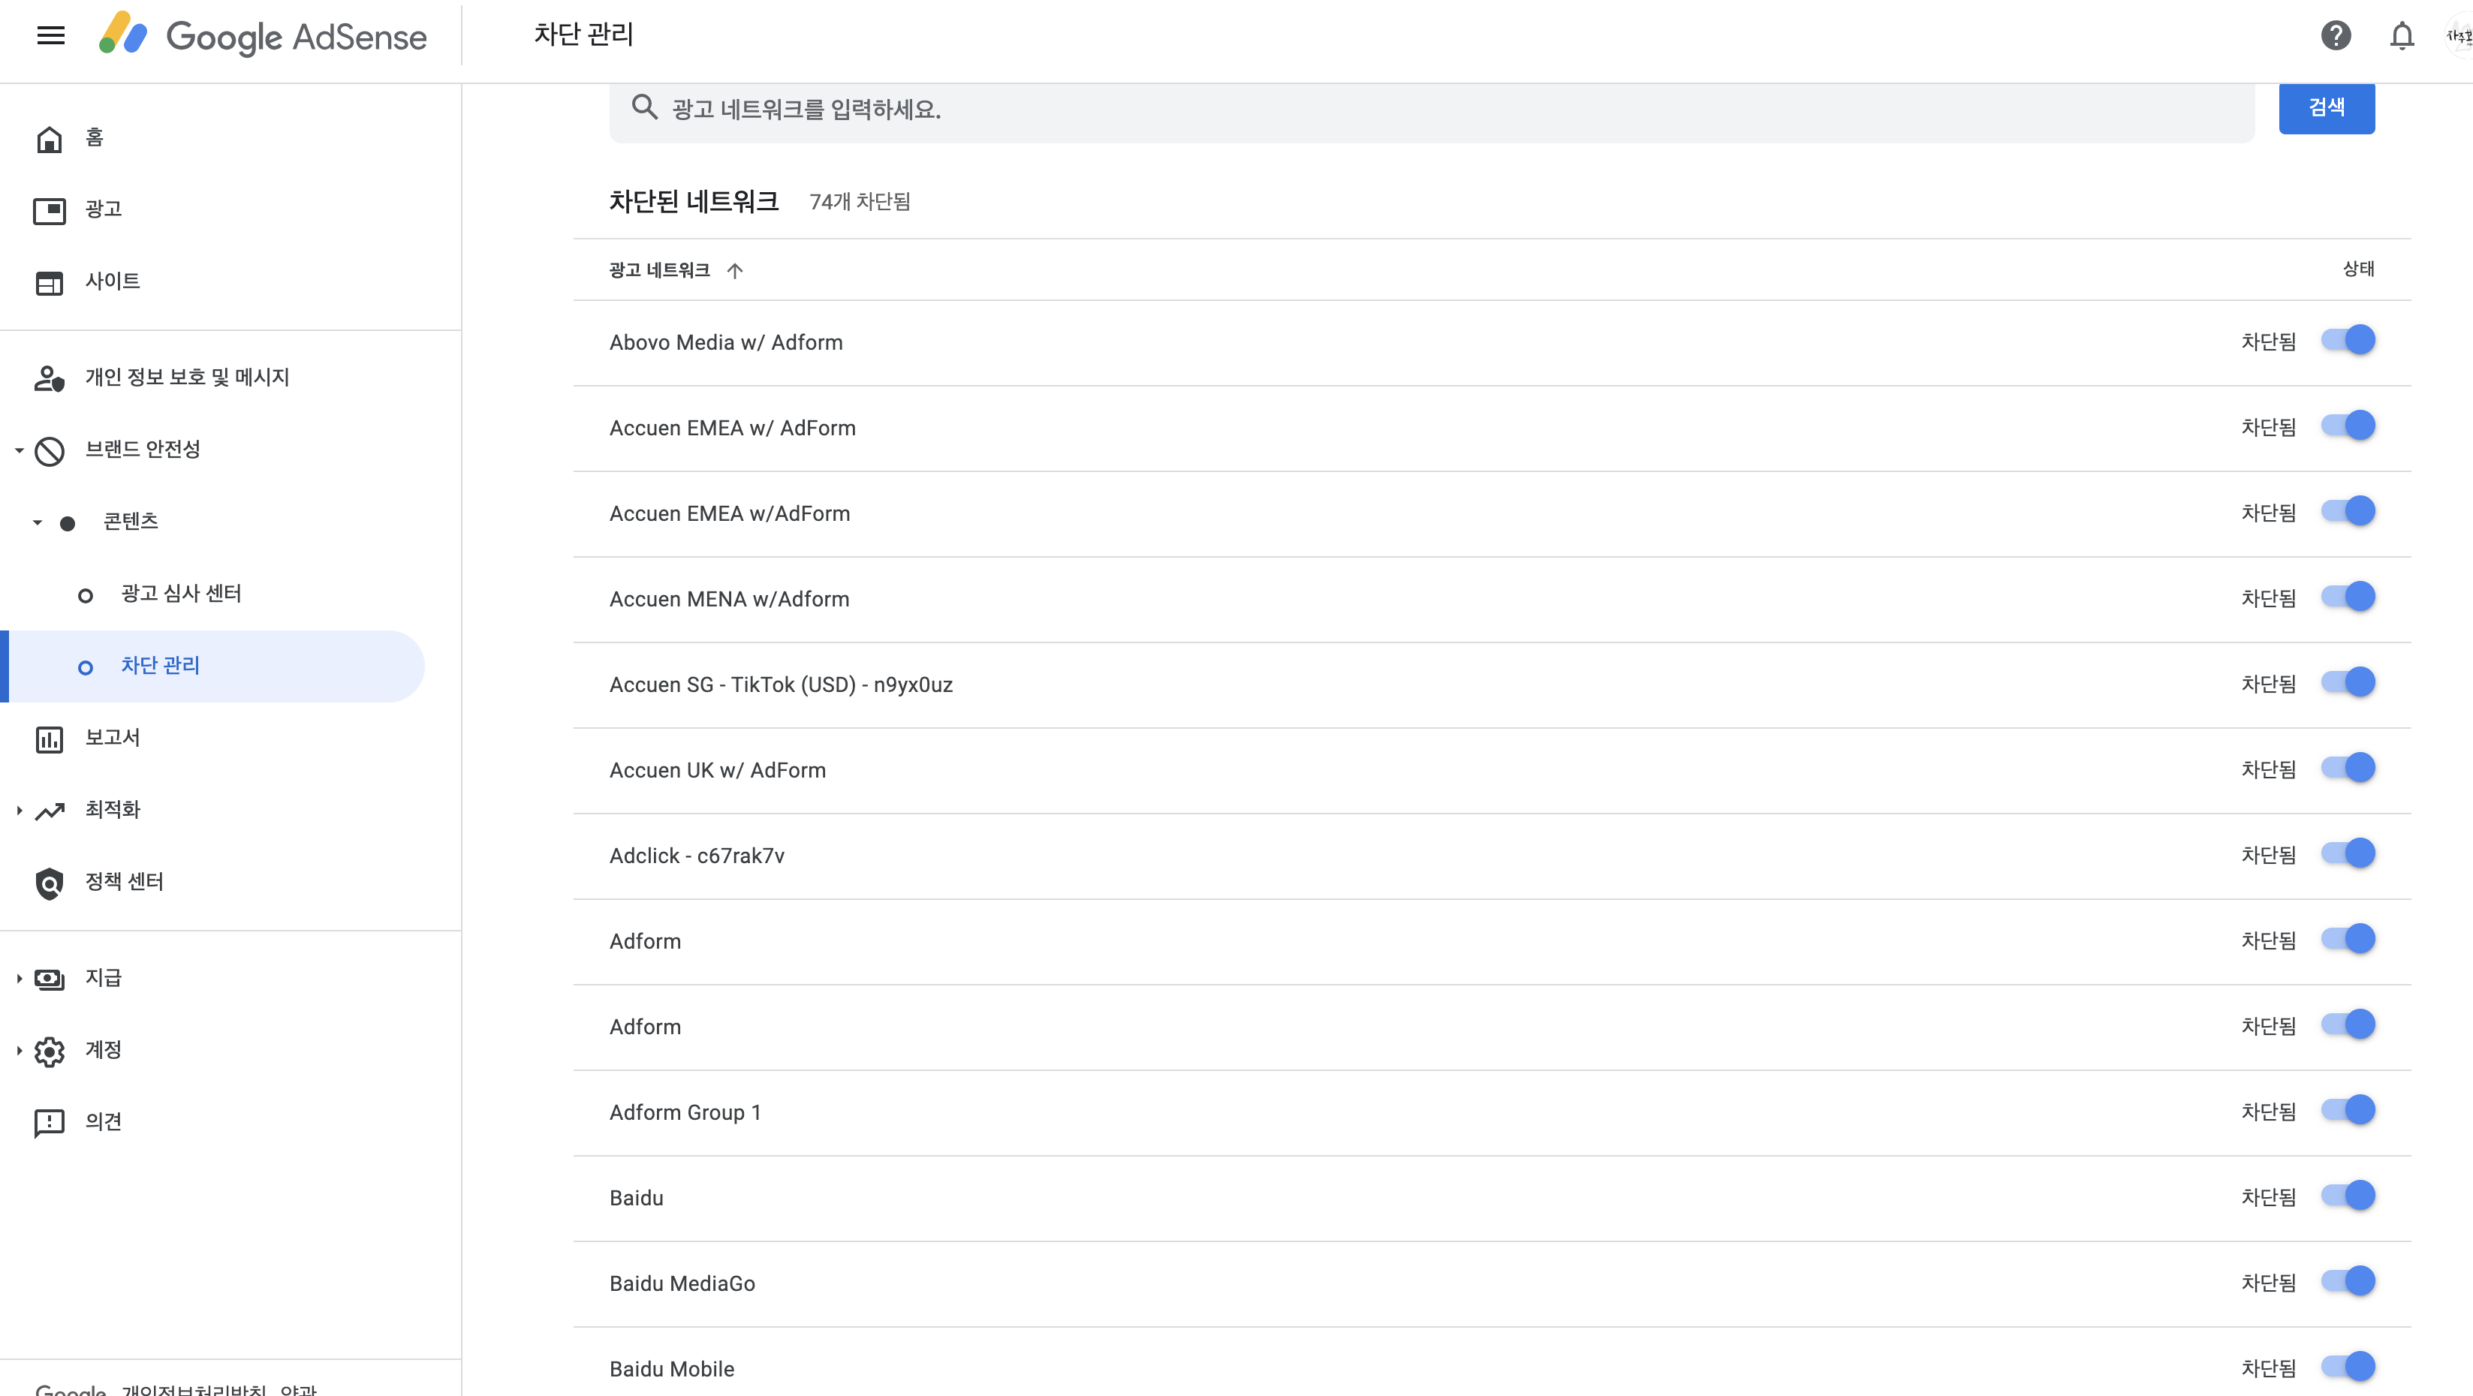This screenshot has width=2473, height=1396.
Task: Click the 최적화 trend arrow icon
Action: [x=49, y=811]
